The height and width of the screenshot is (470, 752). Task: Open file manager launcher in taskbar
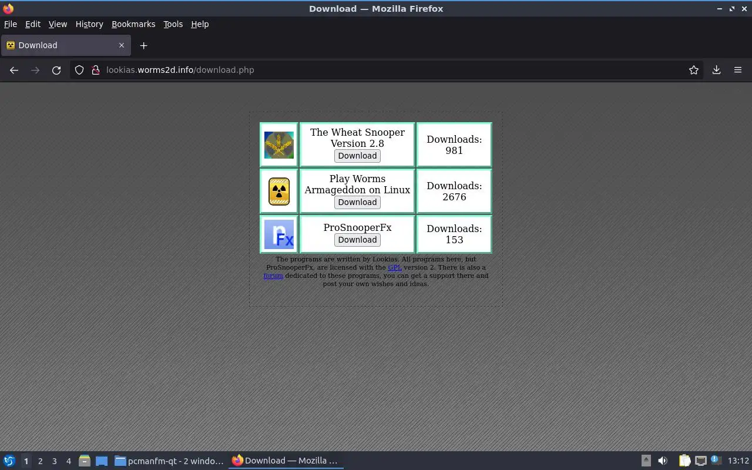[85, 461]
